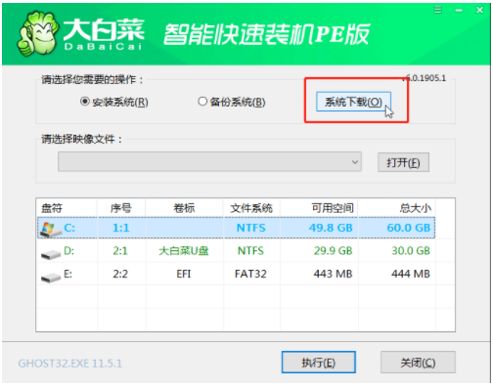Select the 安装系统(R) radio button

pyautogui.click(x=85, y=102)
